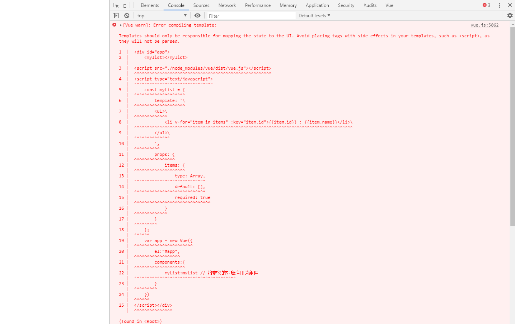Click the 'var app = new Vue({' line
This screenshot has height=324, width=515.
coord(169,240)
